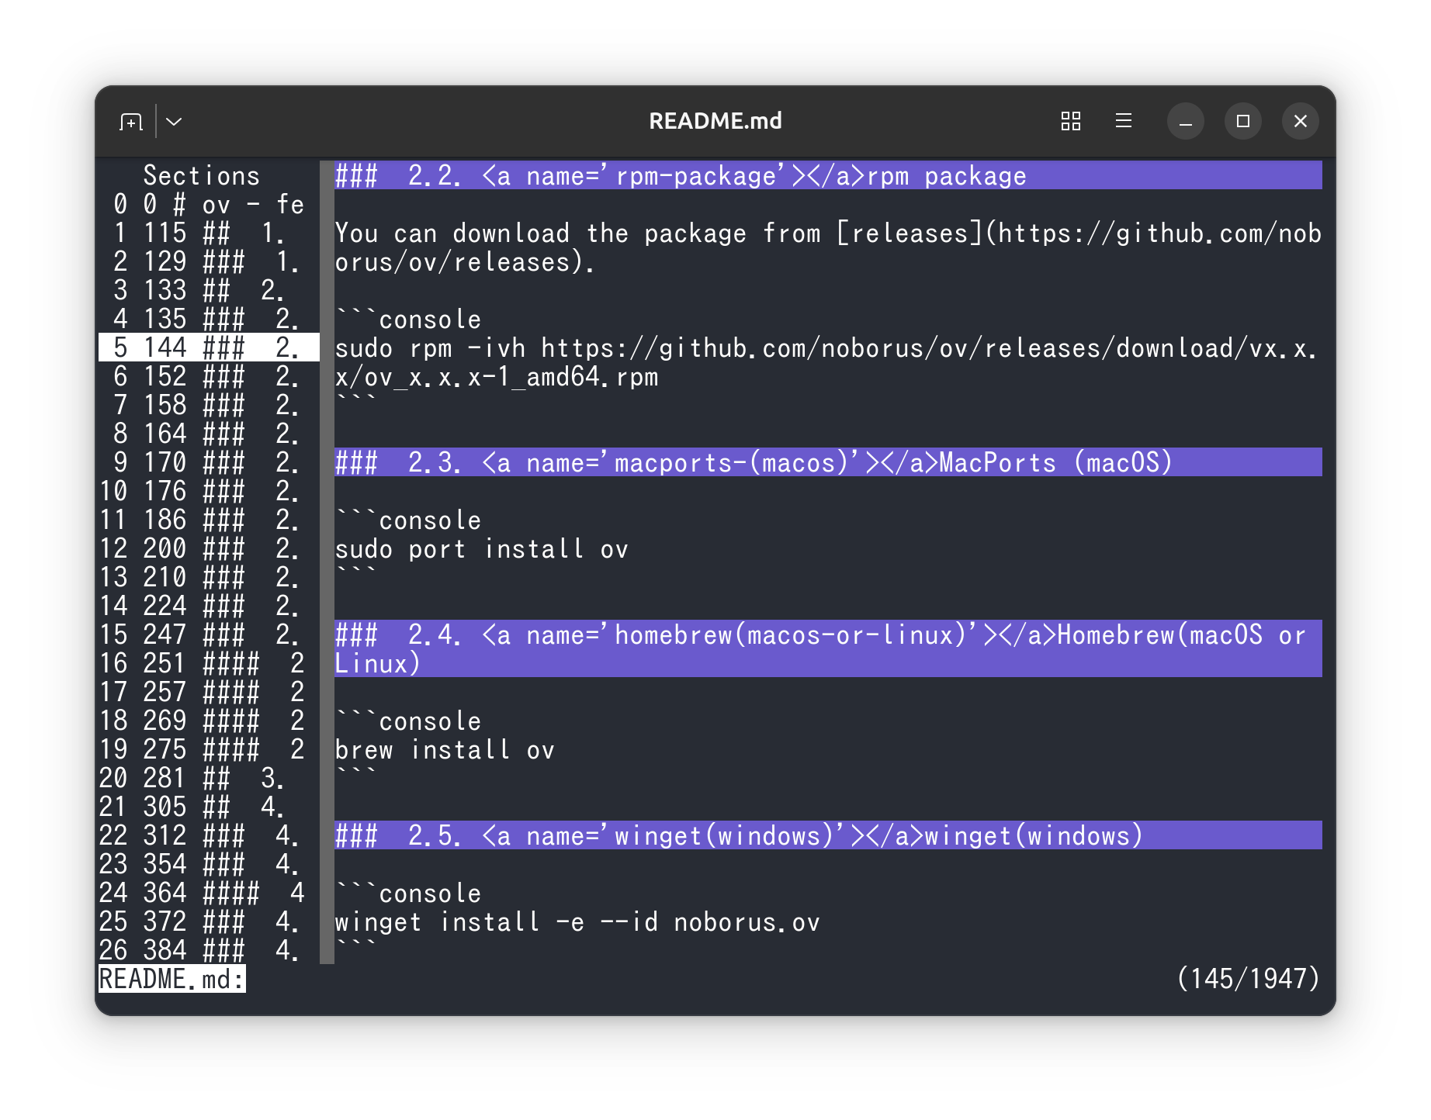Select section 8 at line 164
Screen dimensions: 1431x1120
pyautogui.click(x=209, y=434)
